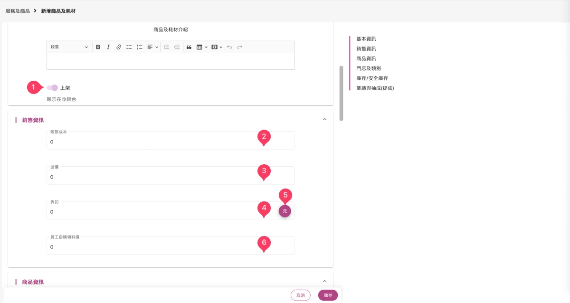Go back to 服務及商品 via the breadcrumb
The height and width of the screenshot is (303, 570).
click(x=18, y=11)
